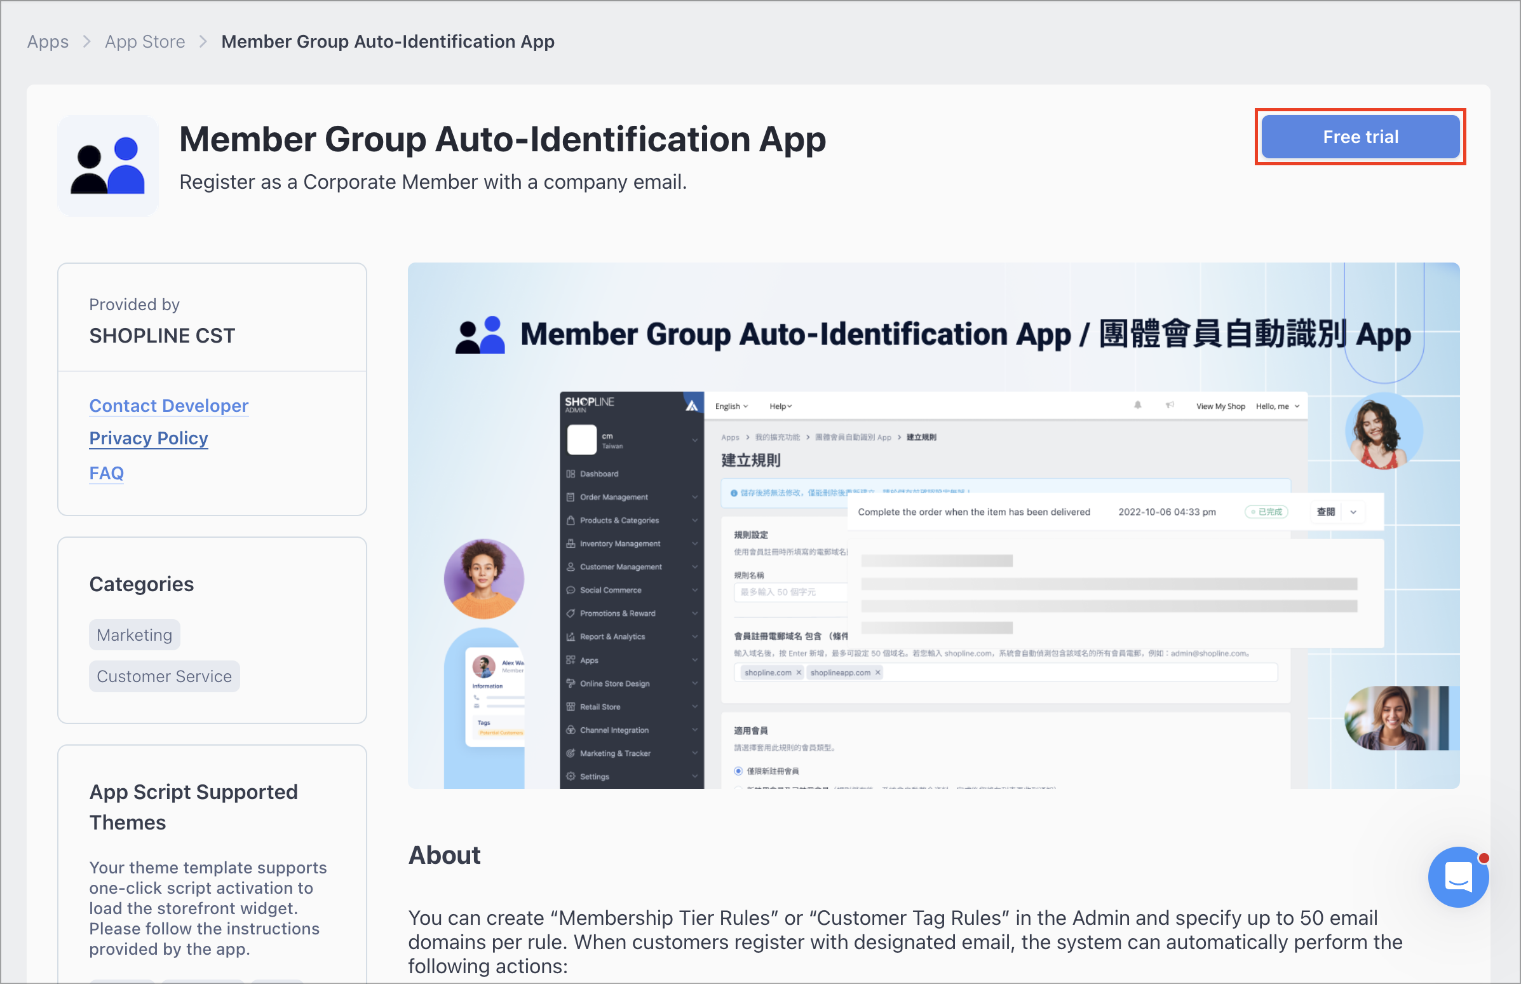Click SHOPLINE Admin logo in banner screenshot
This screenshot has height=984, width=1521.
click(590, 404)
